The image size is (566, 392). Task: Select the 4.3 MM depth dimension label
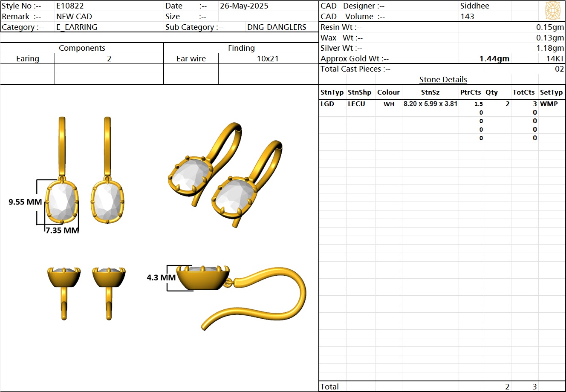pos(161,277)
